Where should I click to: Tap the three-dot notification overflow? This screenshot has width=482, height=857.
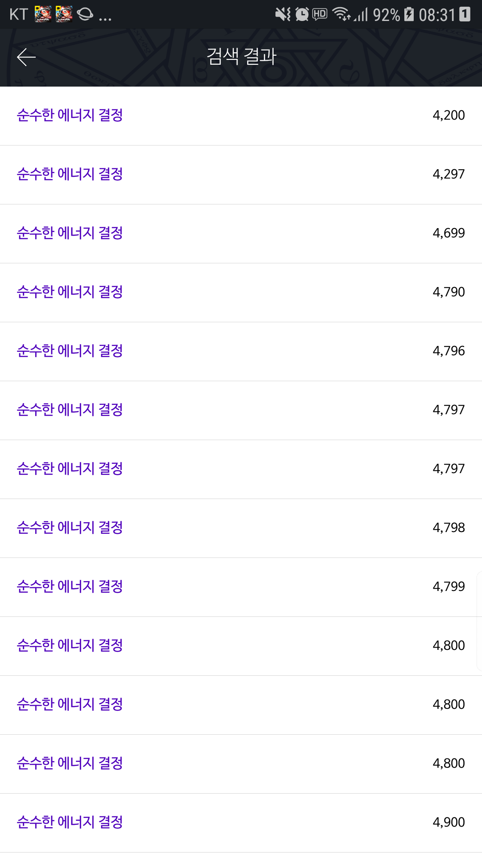105,18
